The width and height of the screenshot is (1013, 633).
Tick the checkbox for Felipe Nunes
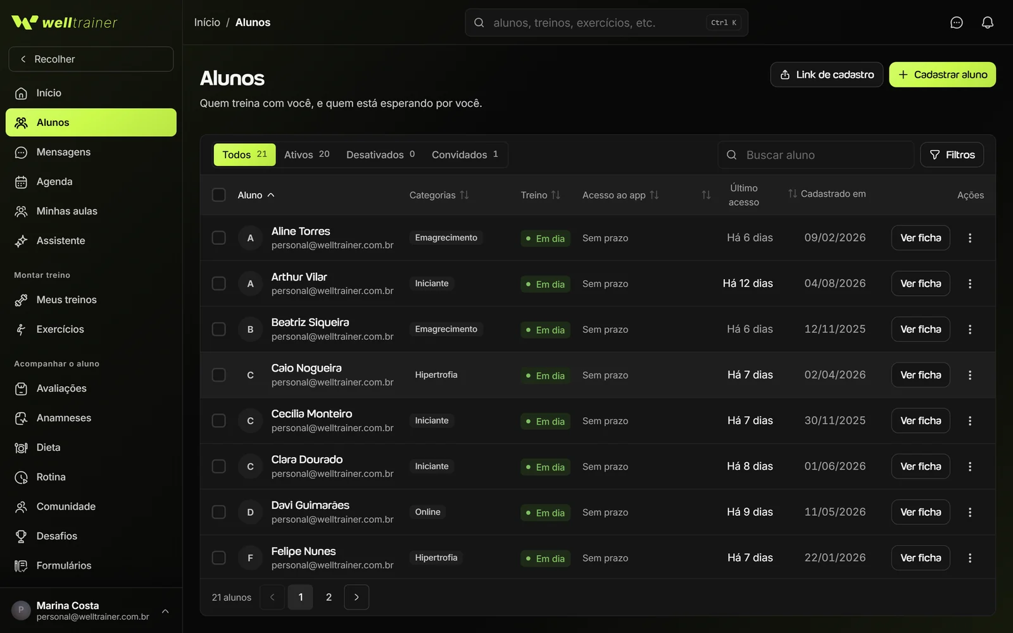218,558
